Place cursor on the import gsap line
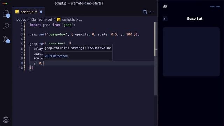This screenshot has width=224, height=126. tap(52, 25)
